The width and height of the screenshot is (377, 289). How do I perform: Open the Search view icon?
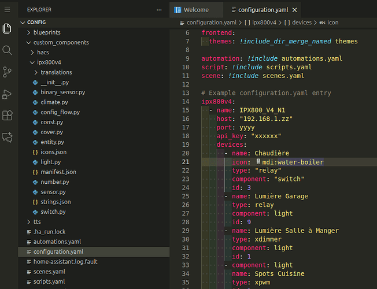8,50
